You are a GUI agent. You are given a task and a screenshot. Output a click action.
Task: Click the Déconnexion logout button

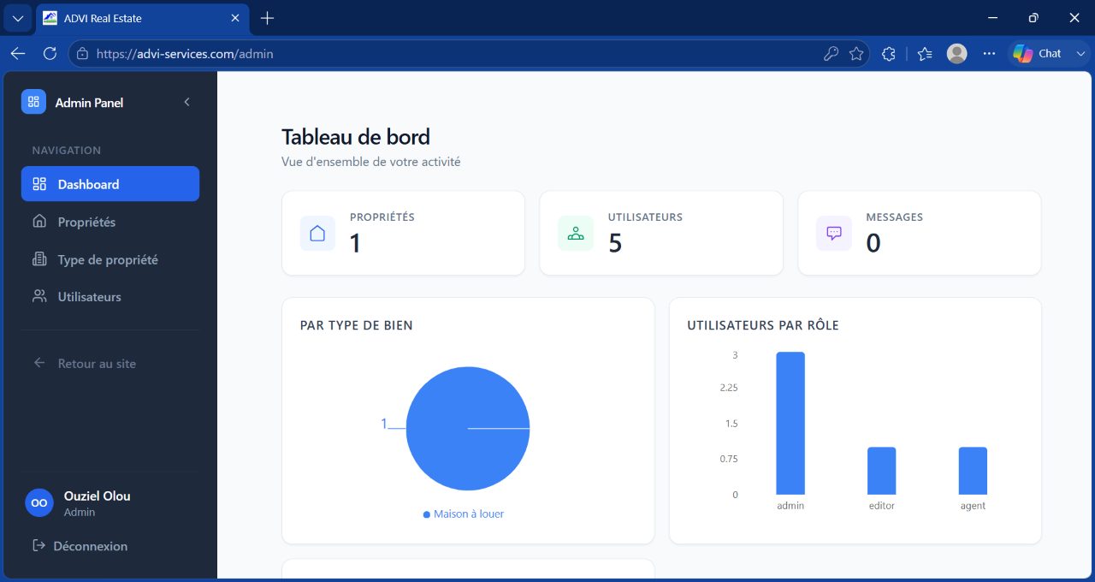[x=80, y=546]
